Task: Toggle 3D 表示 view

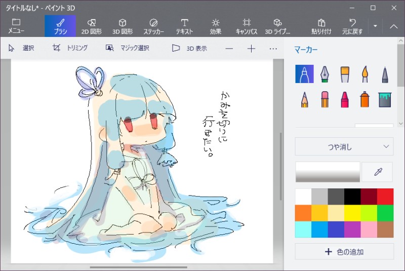Action: coord(189,48)
